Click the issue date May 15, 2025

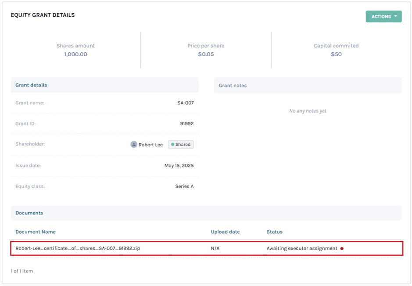(179, 166)
